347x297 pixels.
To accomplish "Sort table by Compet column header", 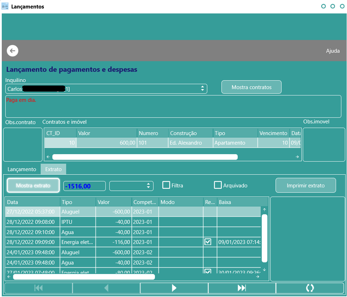I will [145, 202].
